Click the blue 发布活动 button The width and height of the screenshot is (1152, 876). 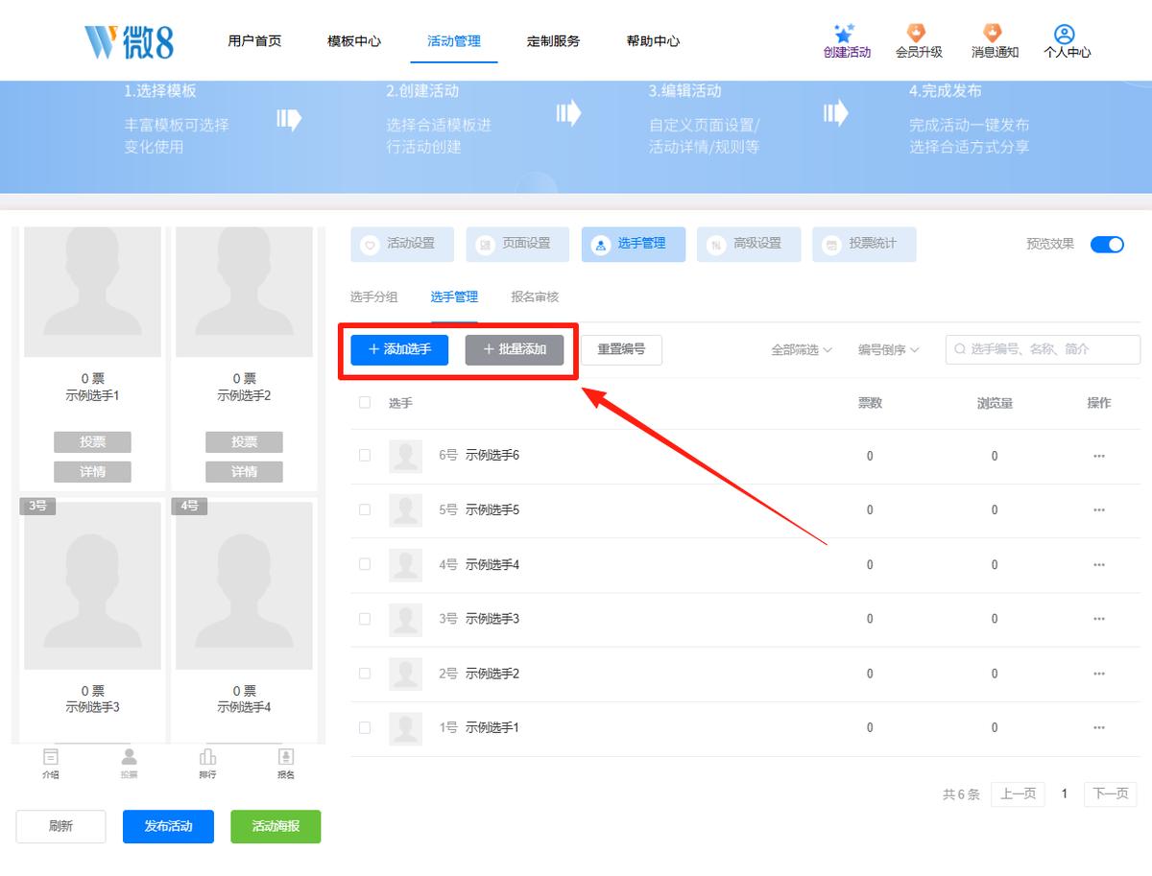[x=168, y=826]
